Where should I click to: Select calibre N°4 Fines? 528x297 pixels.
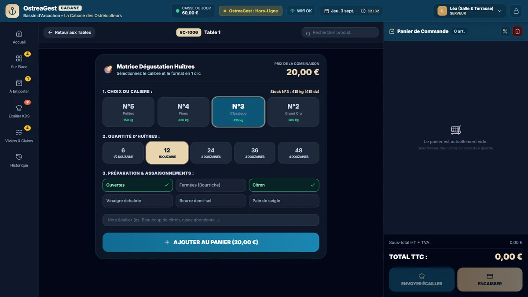183,112
